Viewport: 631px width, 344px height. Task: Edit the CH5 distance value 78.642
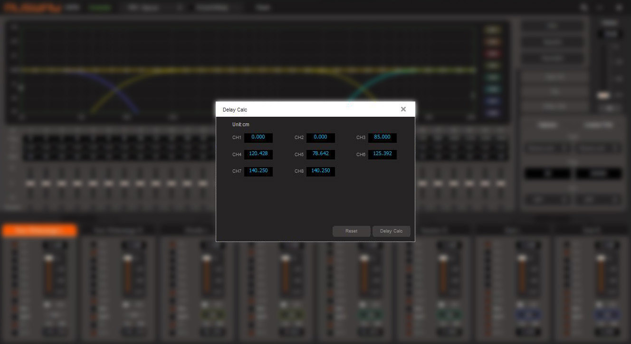(321, 154)
